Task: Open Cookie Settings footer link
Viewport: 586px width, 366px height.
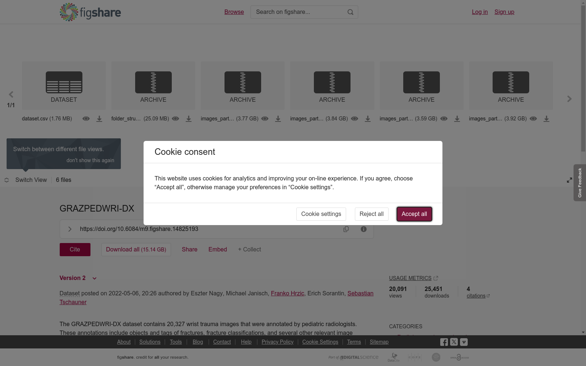Action: (x=320, y=342)
